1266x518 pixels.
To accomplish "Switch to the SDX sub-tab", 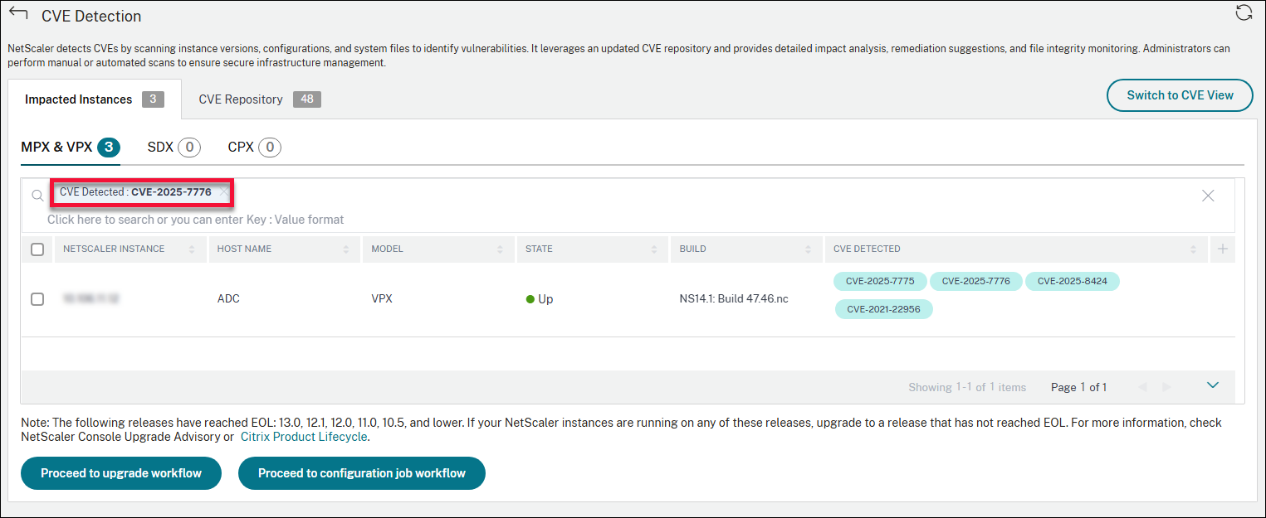I will point(174,148).
